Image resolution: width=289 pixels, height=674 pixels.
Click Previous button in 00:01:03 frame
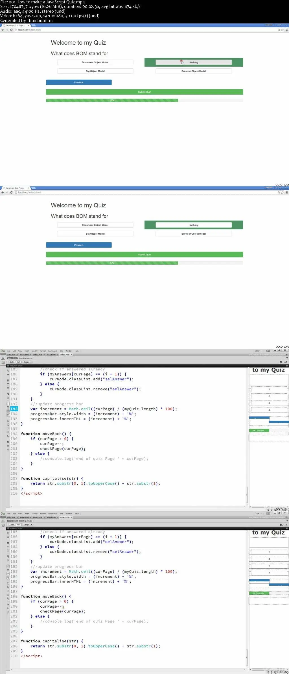(79, 245)
